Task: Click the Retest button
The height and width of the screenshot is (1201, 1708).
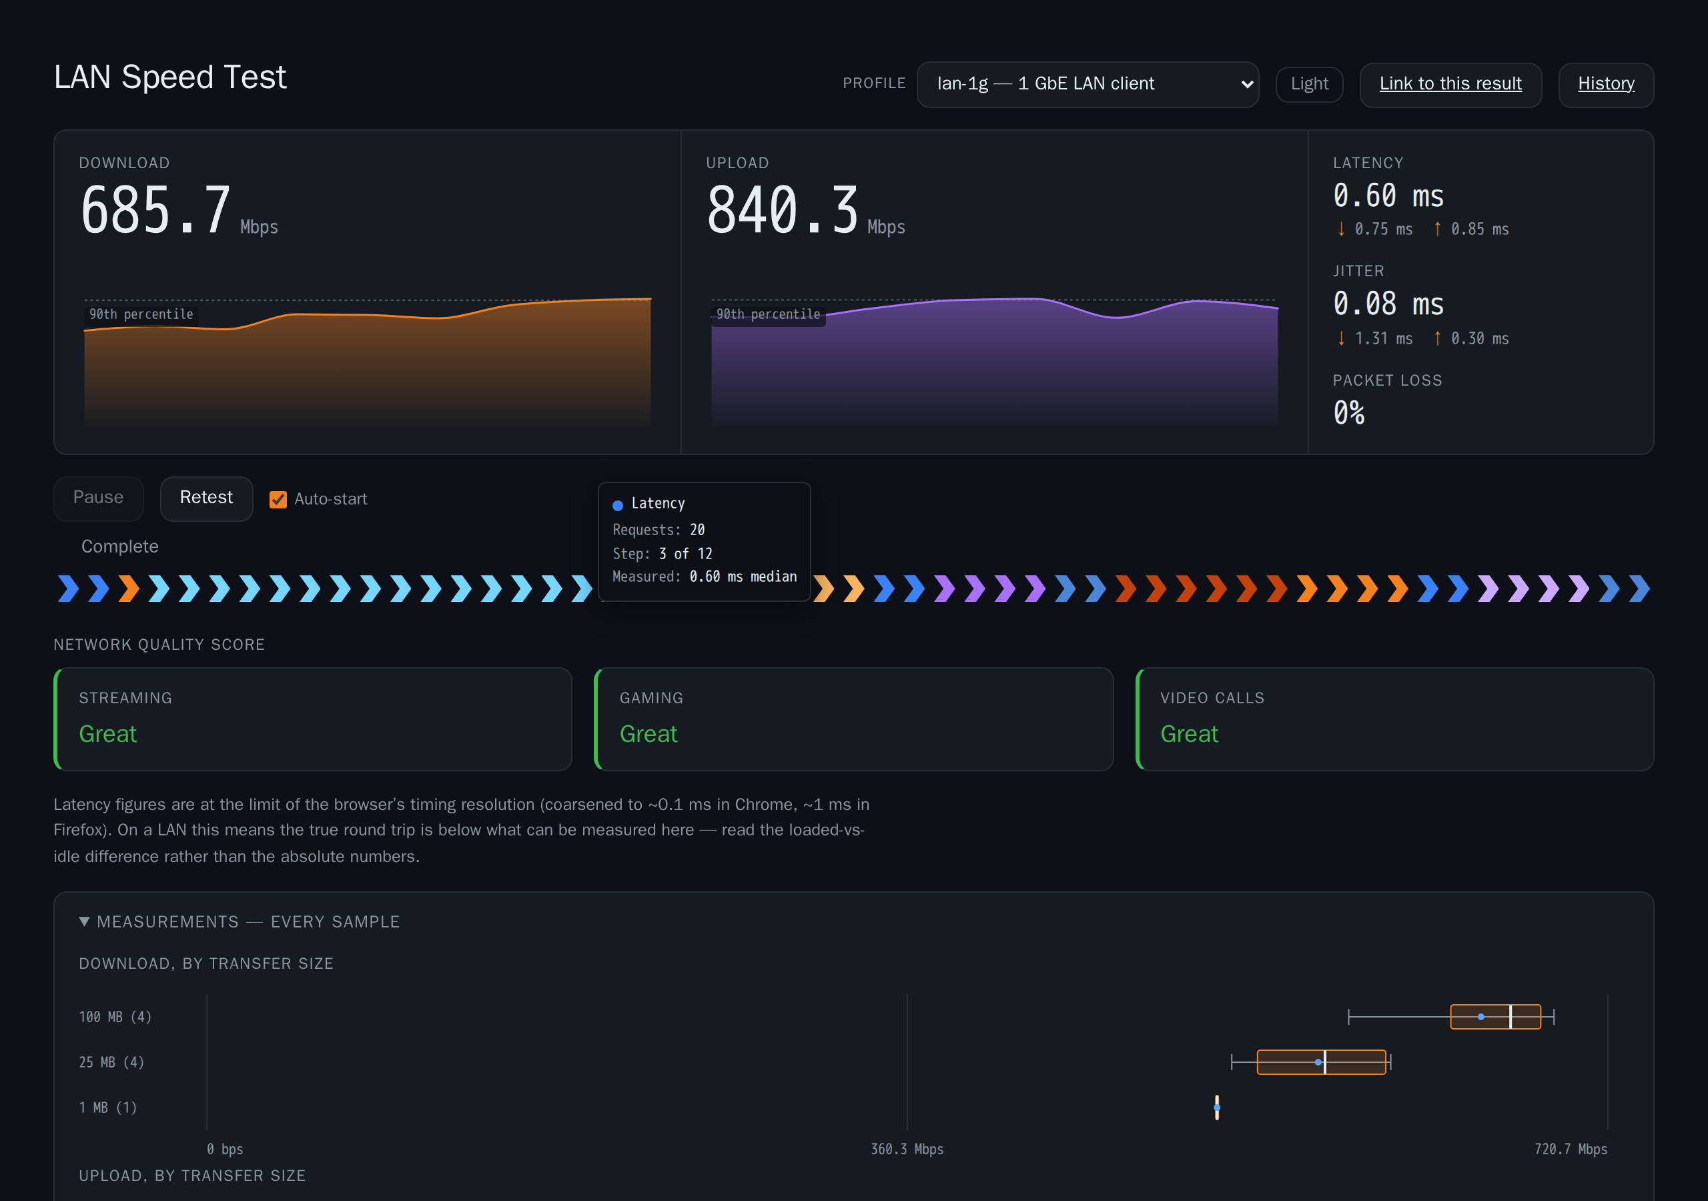Action: point(206,498)
